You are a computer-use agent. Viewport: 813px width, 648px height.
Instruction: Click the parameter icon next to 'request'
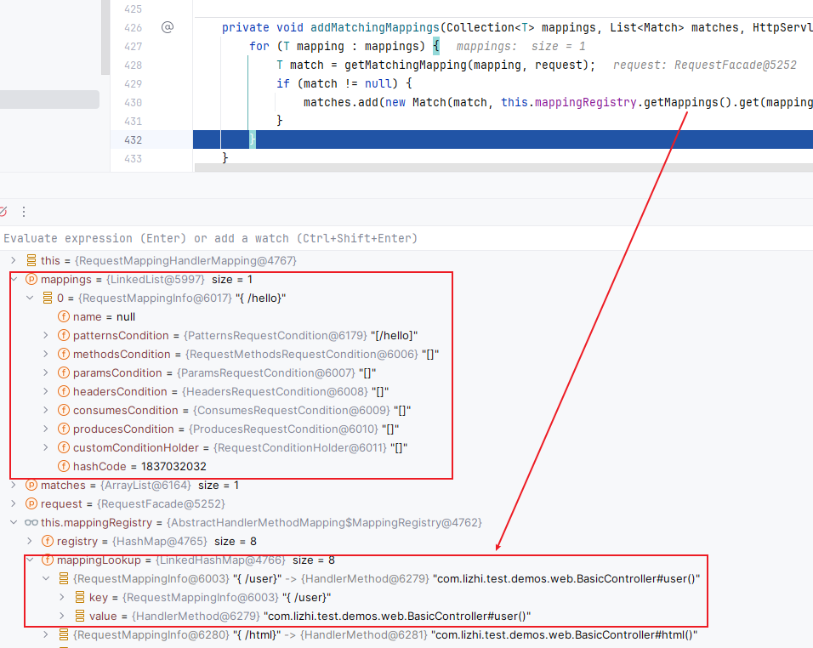pos(31,504)
